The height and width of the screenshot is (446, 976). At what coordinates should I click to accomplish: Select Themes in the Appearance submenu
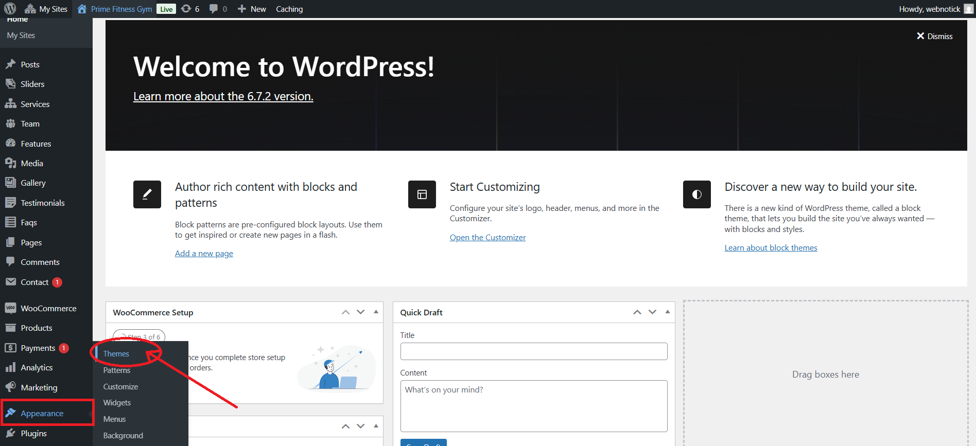[x=116, y=353]
